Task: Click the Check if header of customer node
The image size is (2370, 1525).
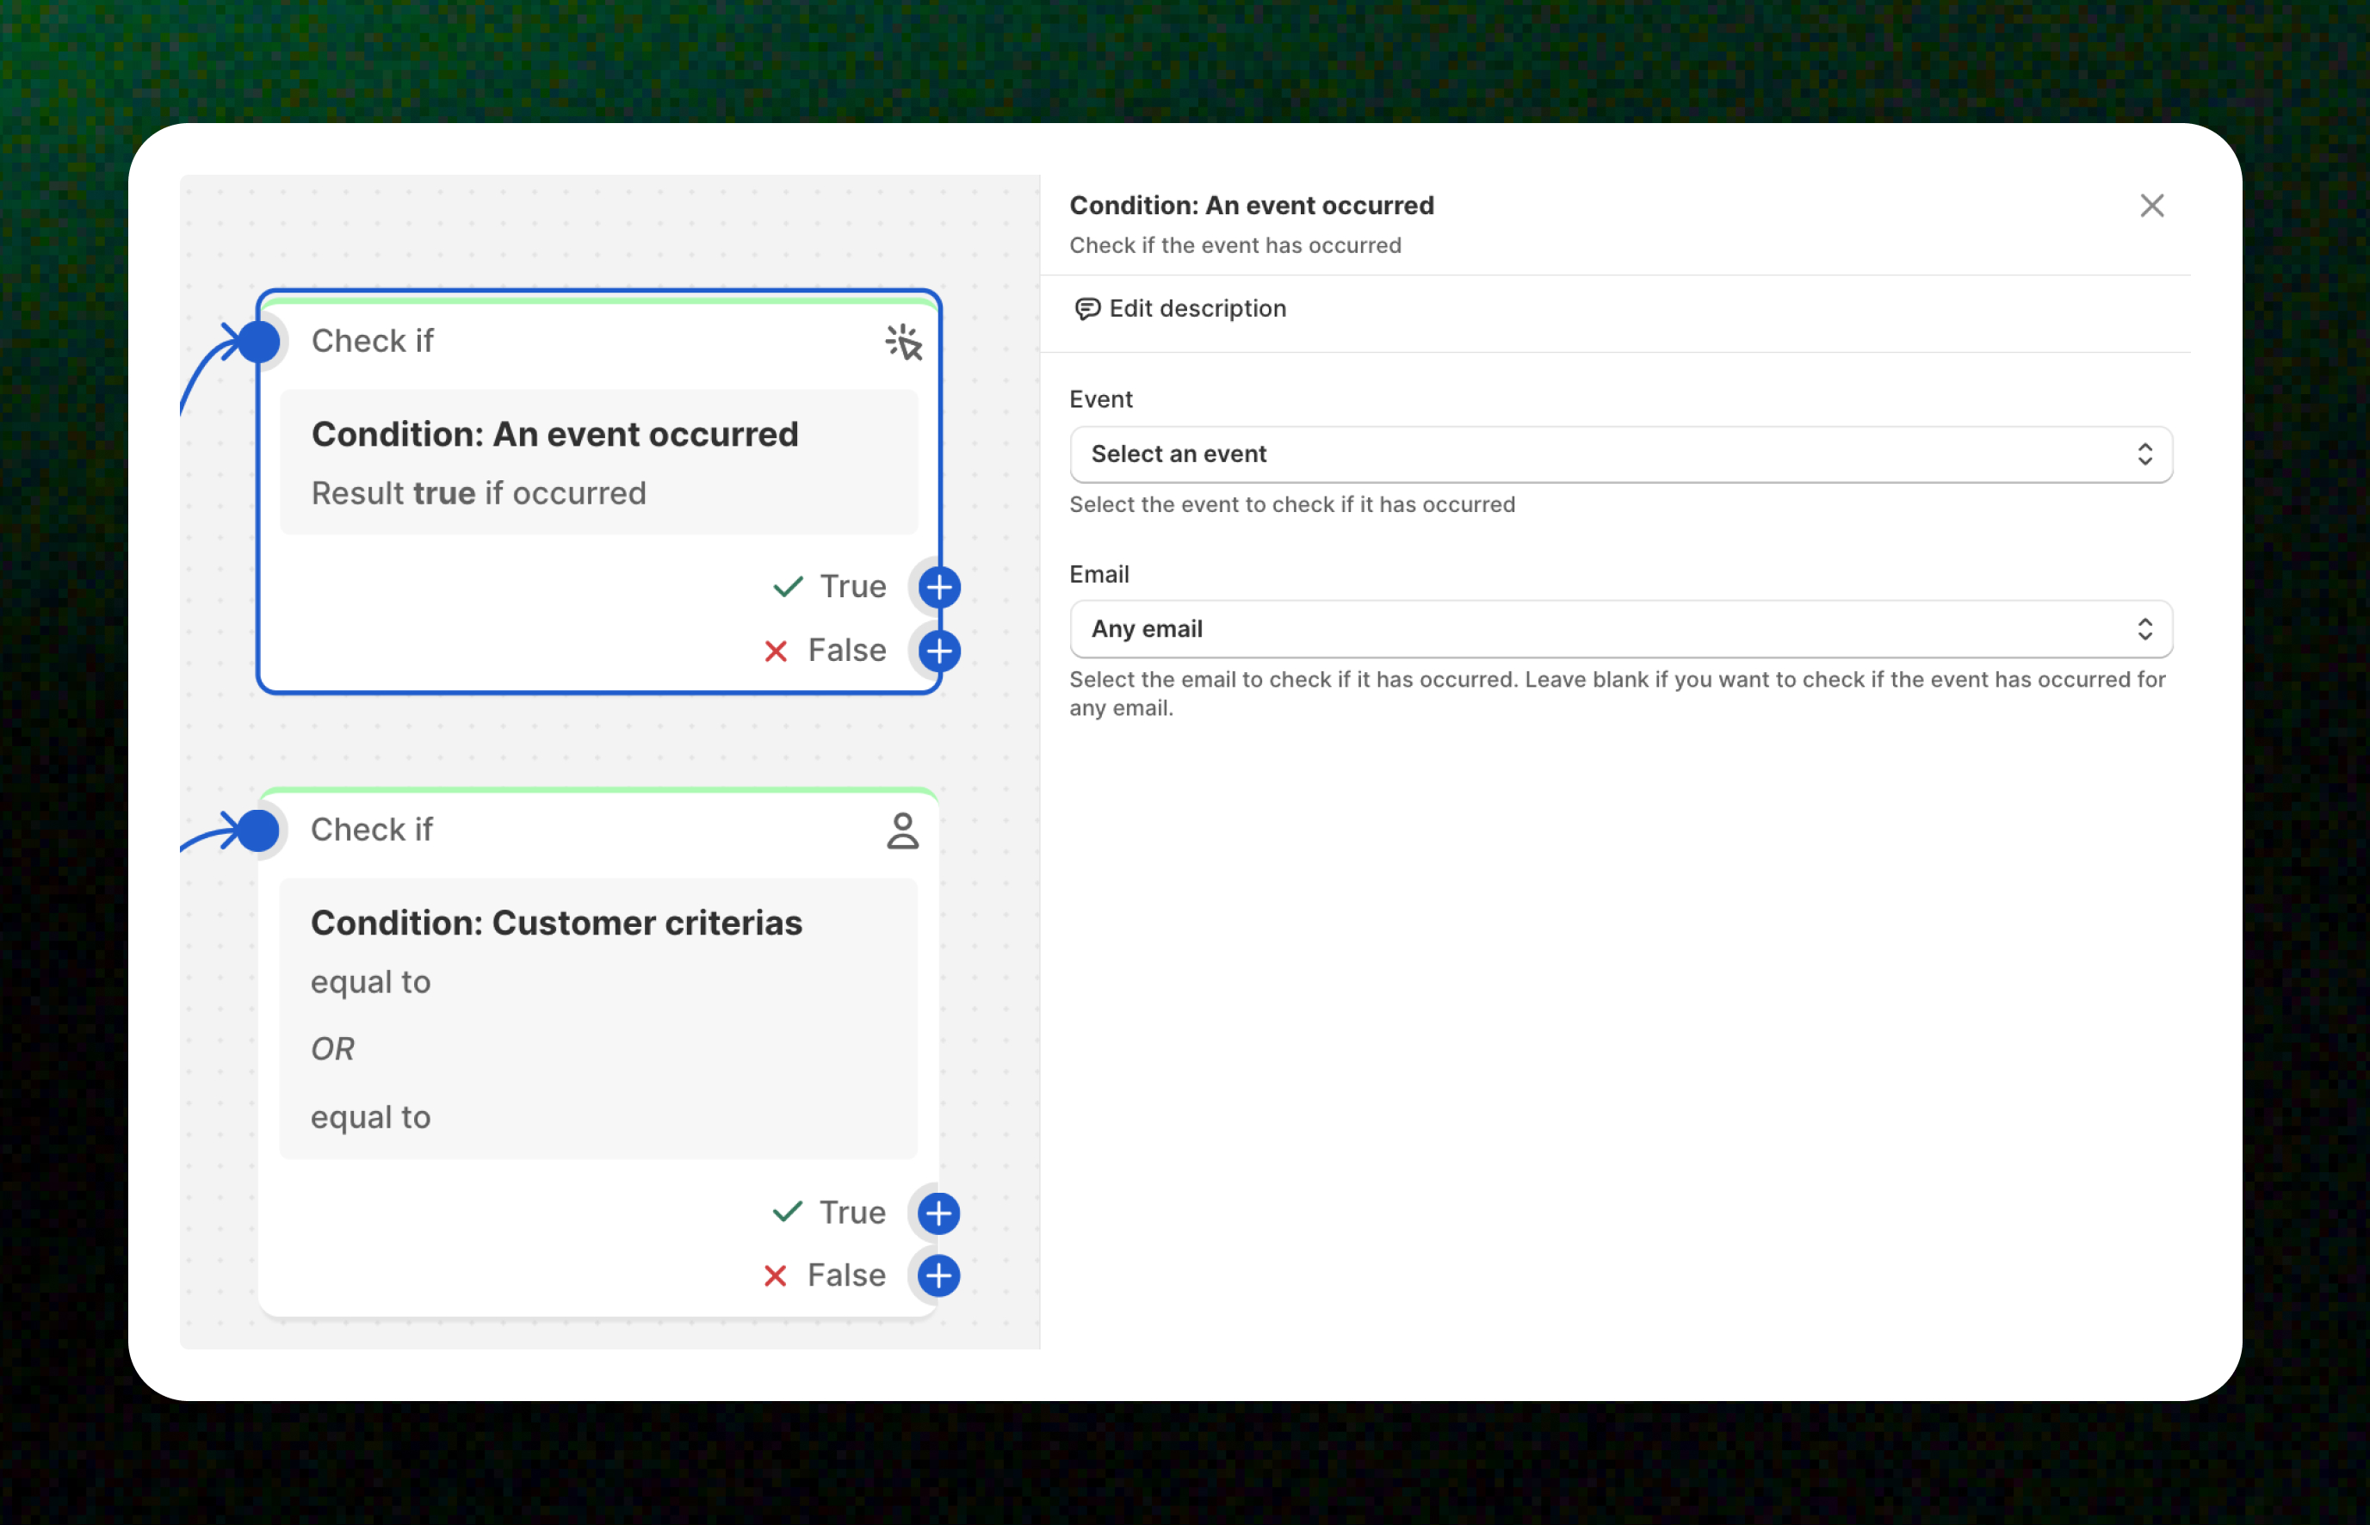Action: [x=371, y=830]
